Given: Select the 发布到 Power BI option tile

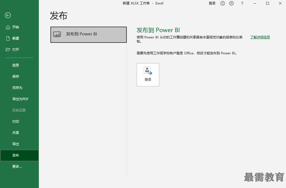Looking at the screenshot, I should pyautogui.click(x=88, y=35).
